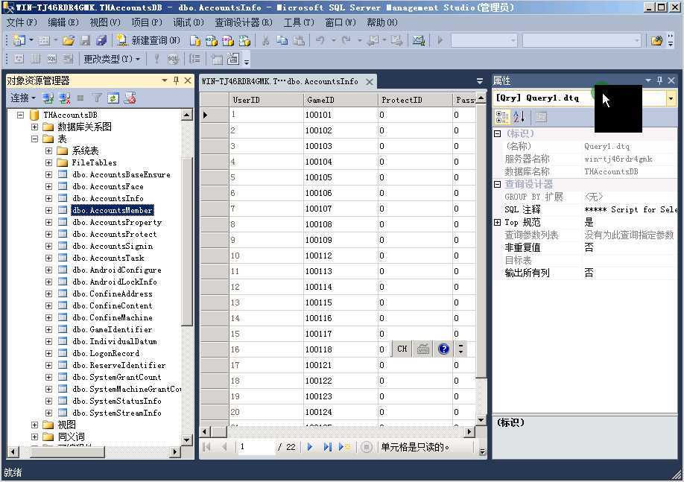Switch properties to categorized view icon
Screen dimensions: 684x482
point(502,117)
